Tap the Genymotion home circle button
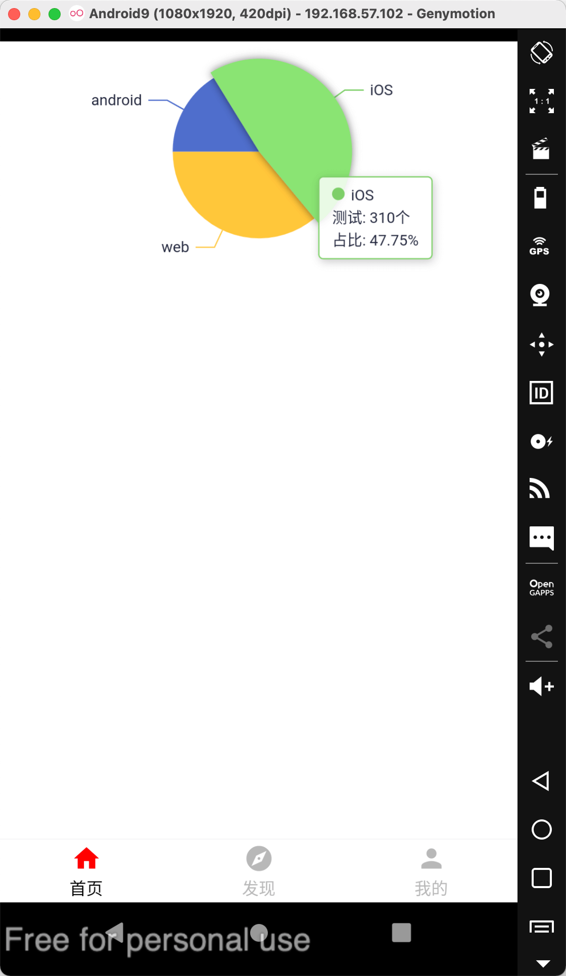This screenshot has width=566, height=976. (x=542, y=829)
